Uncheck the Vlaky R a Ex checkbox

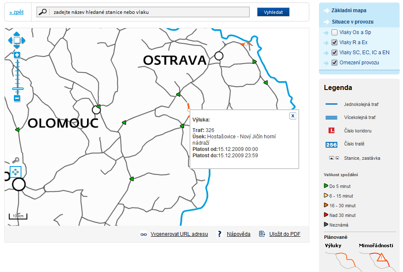coord(335,42)
